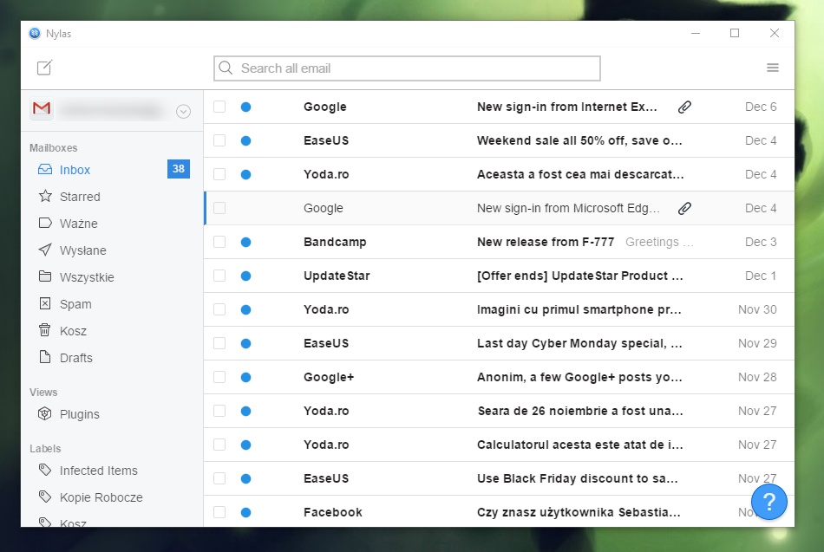Open the hamburger menu icon
824x552 pixels.
coord(772,68)
